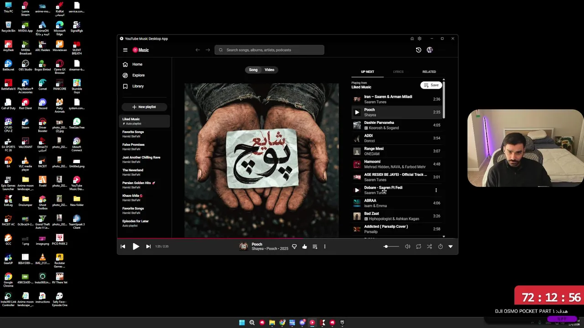Select the LYRICS tab
Screen dimensions: 584x328
pos(398,72)
